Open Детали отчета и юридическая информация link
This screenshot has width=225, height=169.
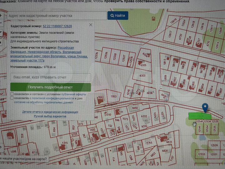(x=50, y=112)
